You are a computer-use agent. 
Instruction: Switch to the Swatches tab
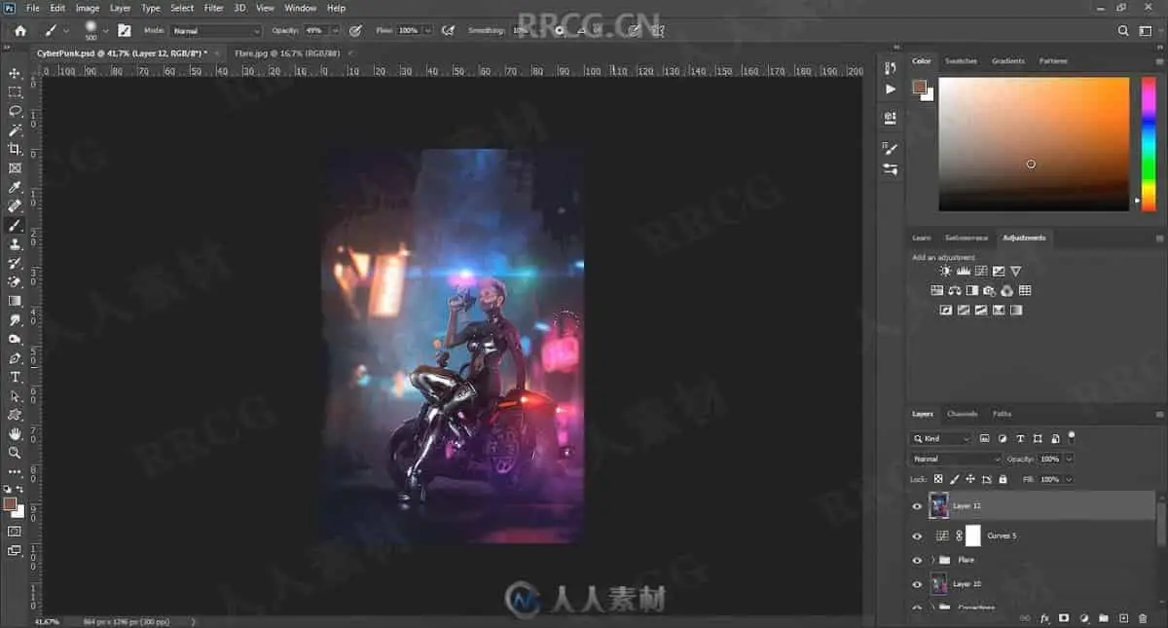(x=961, y=61)
